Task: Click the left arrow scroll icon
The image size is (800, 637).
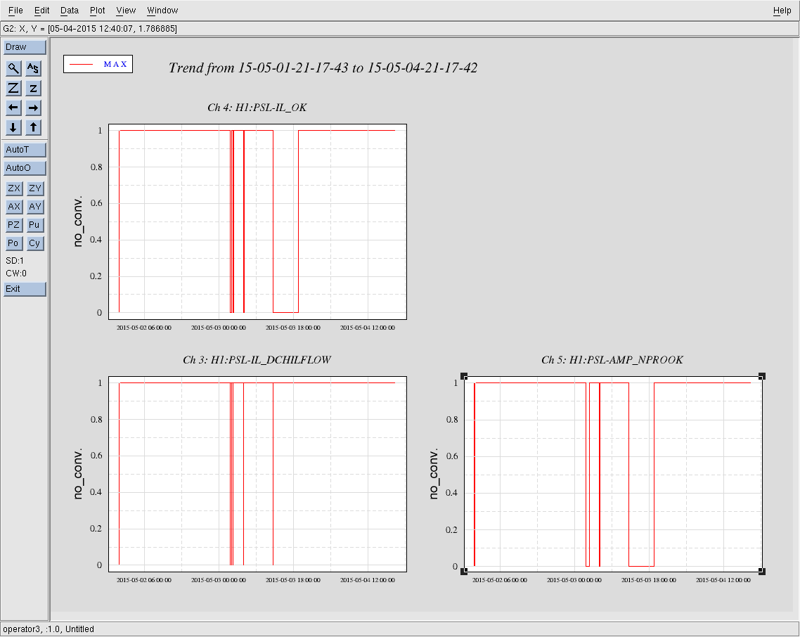Action: (13, 108)
